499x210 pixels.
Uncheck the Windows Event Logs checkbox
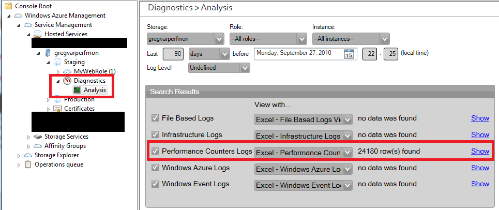tap(155, 184)
